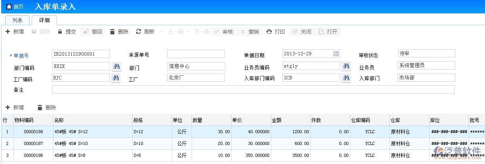The width and height of the screenshot is (485, 164).
Task: Click into the 备注 remarks input field
Action: point(253,90)
